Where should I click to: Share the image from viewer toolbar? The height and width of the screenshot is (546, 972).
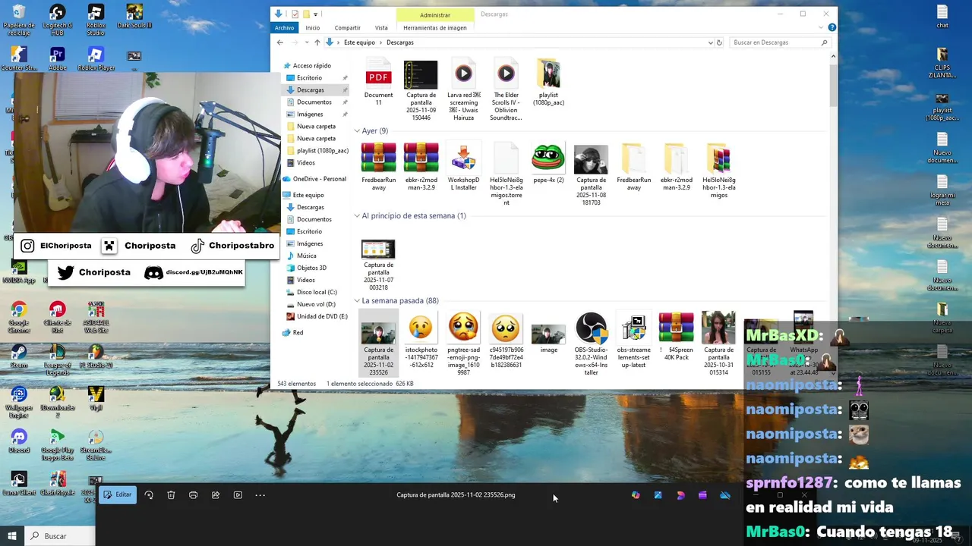click(216, 495)
